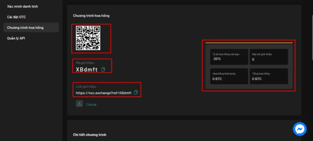This screenshot has width=313, height=141.
Task: Click the referral QR code image
Action: (x=88, y=38)
